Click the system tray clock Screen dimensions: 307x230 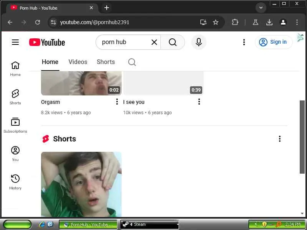[x=293, y=224]
